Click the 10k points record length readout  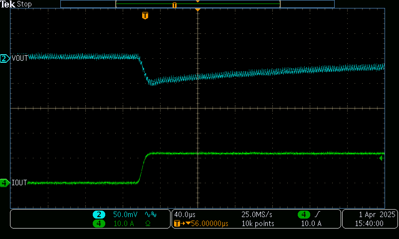point(258,224)
